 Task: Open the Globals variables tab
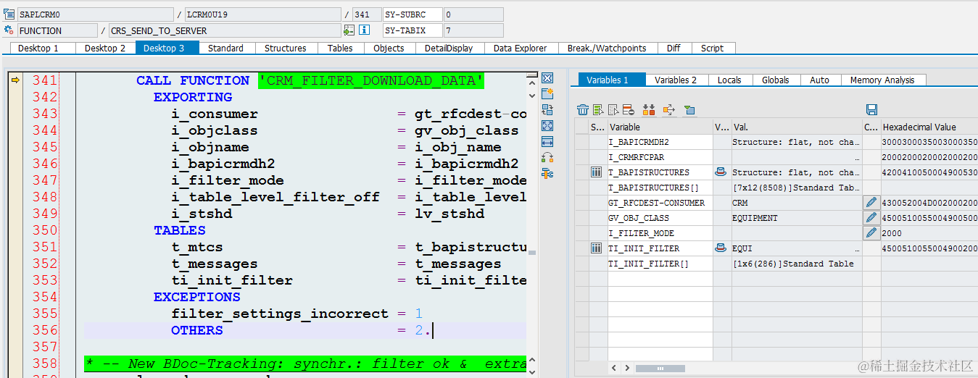775,80
